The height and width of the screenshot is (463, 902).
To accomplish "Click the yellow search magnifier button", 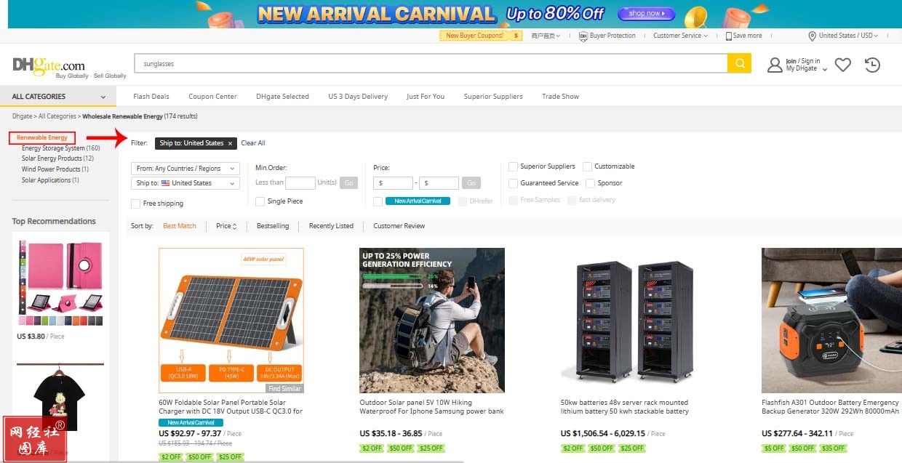I will 738,64.
